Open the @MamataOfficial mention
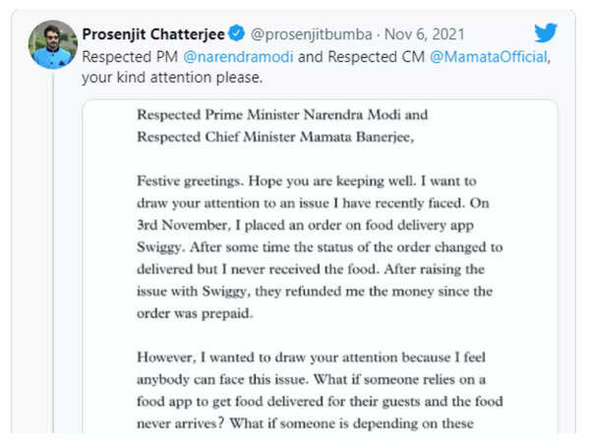This screenshot has width=590, height=442. (x=488, y=57)
